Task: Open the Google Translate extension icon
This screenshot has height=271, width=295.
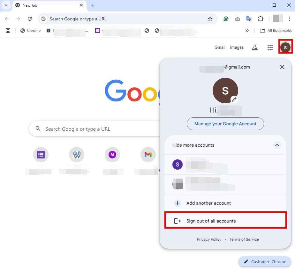Action: click(249, 19)
